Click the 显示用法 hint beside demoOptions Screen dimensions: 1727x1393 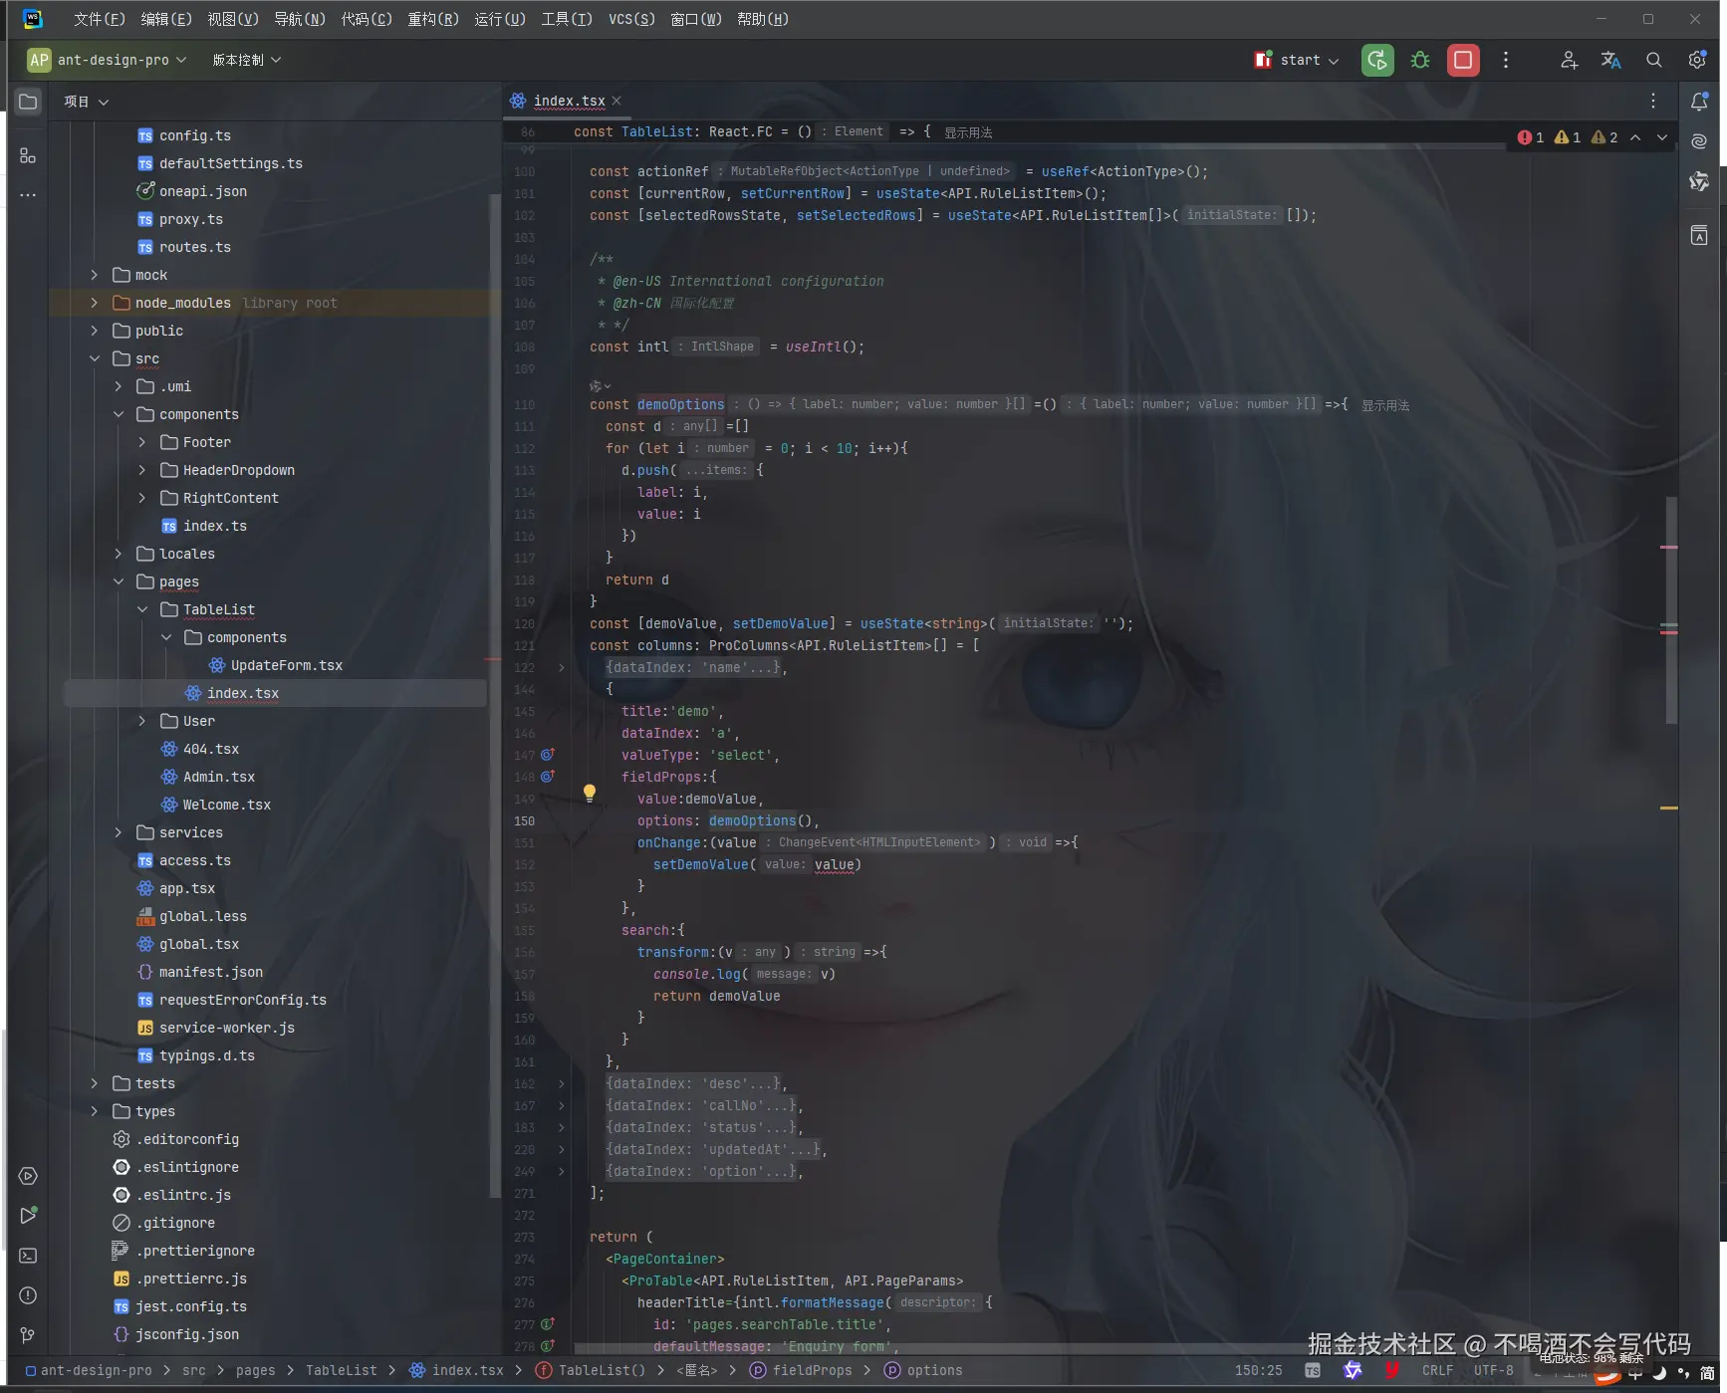(1385, 405)
